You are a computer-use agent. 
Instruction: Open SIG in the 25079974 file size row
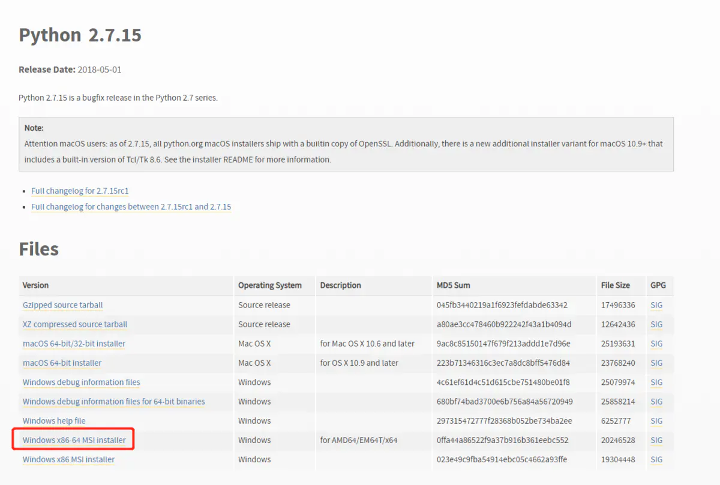(x=656, y=382)
